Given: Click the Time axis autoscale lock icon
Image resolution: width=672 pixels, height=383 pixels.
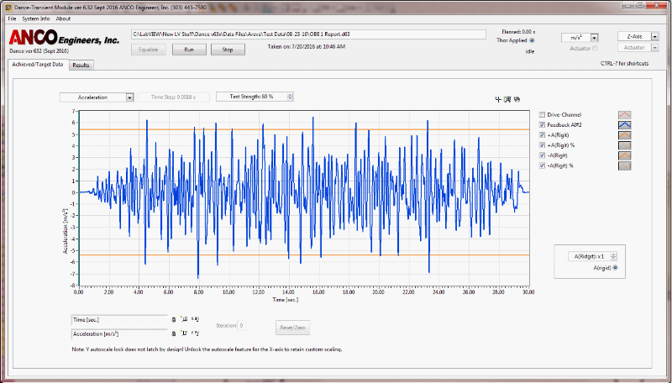Looking at the screenshot, I should [173, 319].
